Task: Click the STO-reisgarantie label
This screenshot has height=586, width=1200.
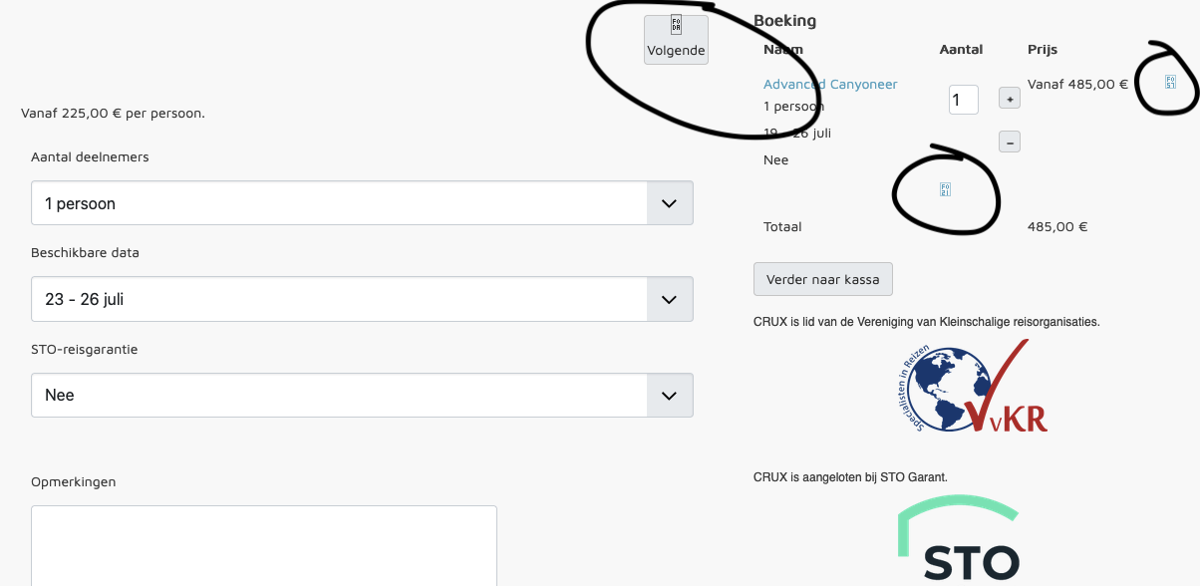Action: point(84,350)
